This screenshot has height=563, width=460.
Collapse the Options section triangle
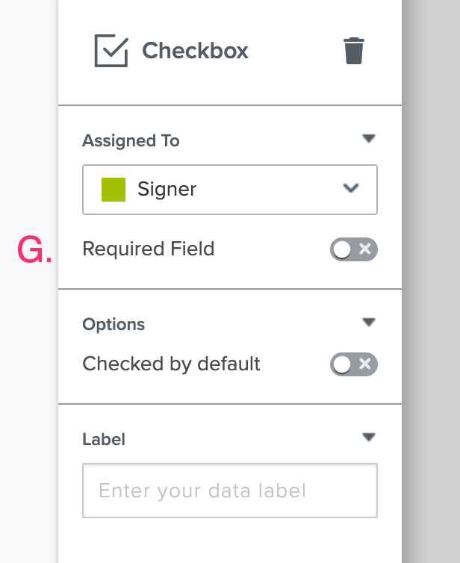369,322
